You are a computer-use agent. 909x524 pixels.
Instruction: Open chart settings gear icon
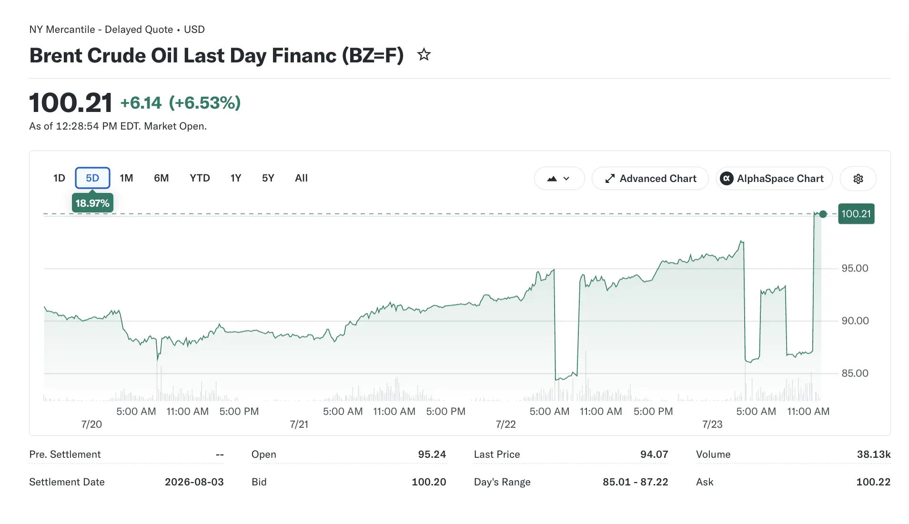858,179
